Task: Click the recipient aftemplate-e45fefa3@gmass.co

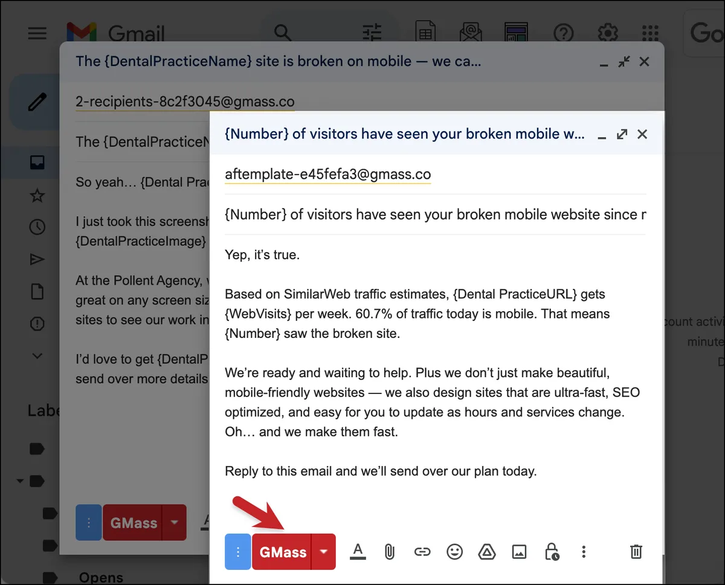Action: click(x=328, y=175)
